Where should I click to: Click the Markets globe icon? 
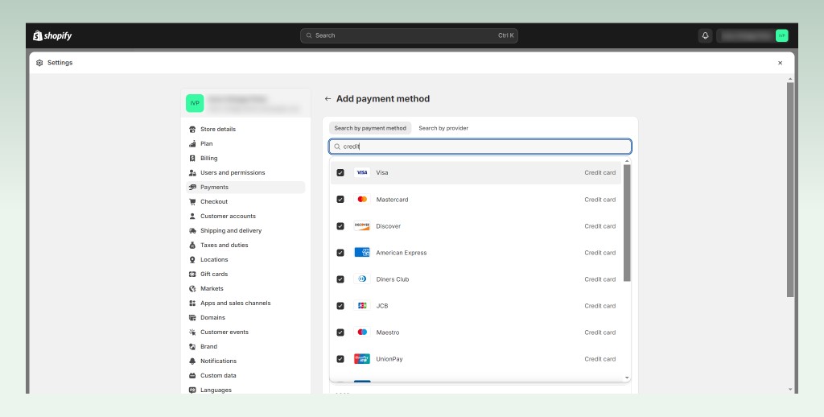192,289
